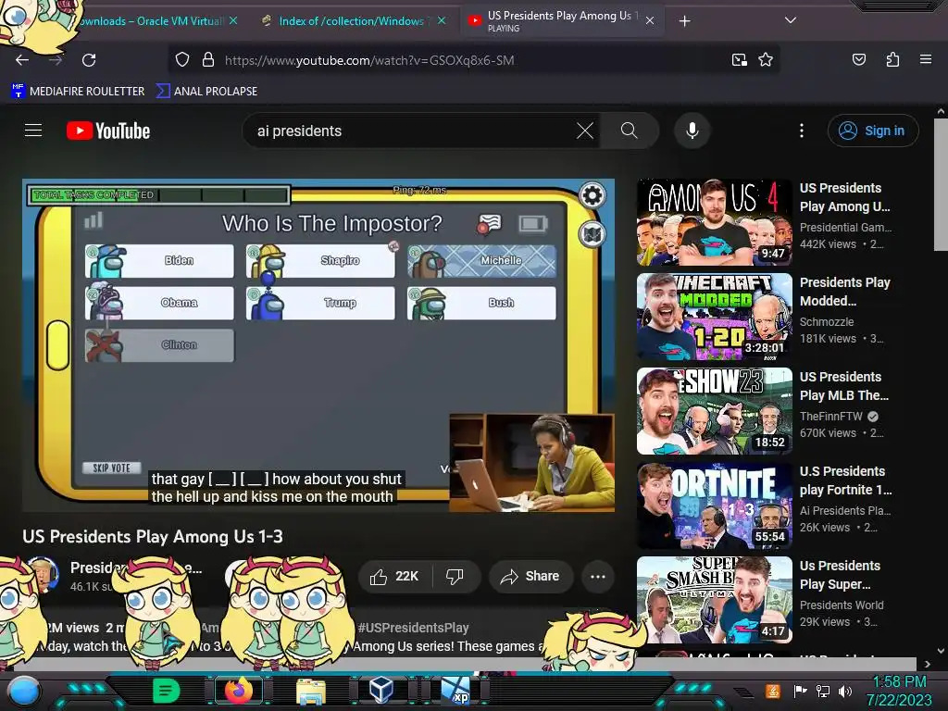Open the extensions puzzle menu
This screenshot has width=948, height=711.
[x=892, y=59]
